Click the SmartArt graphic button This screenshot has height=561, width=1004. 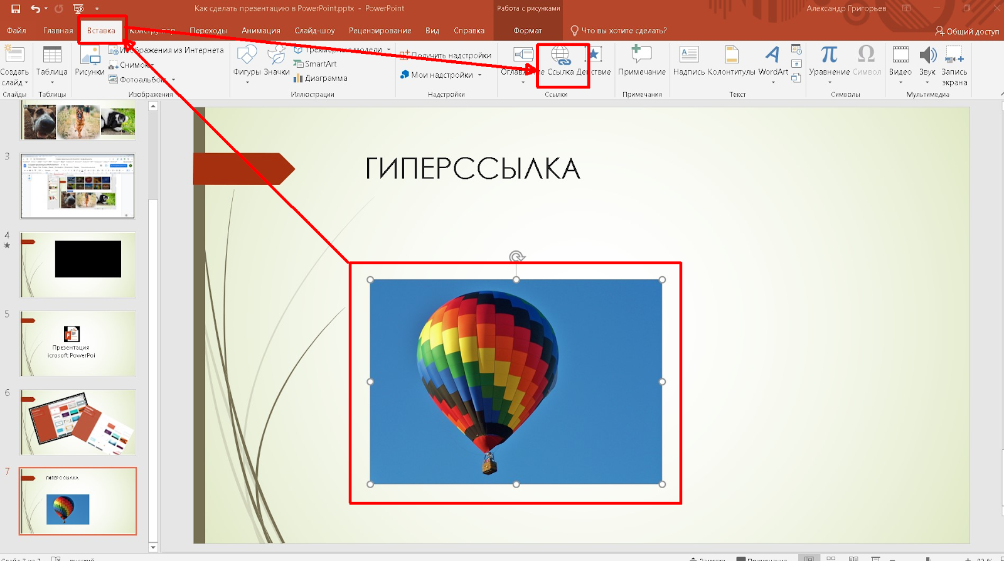click(x=316, y=64)
